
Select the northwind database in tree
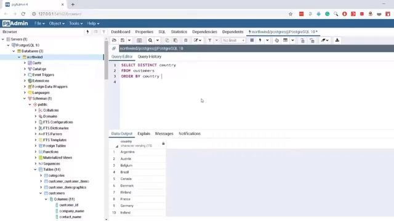[x=34, y=57]
